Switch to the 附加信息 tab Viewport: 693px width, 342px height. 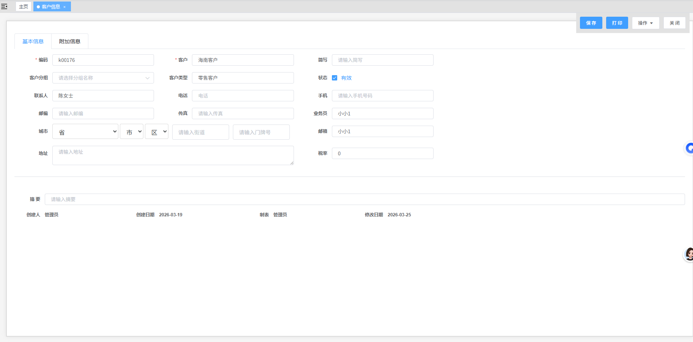pos(70,41)
